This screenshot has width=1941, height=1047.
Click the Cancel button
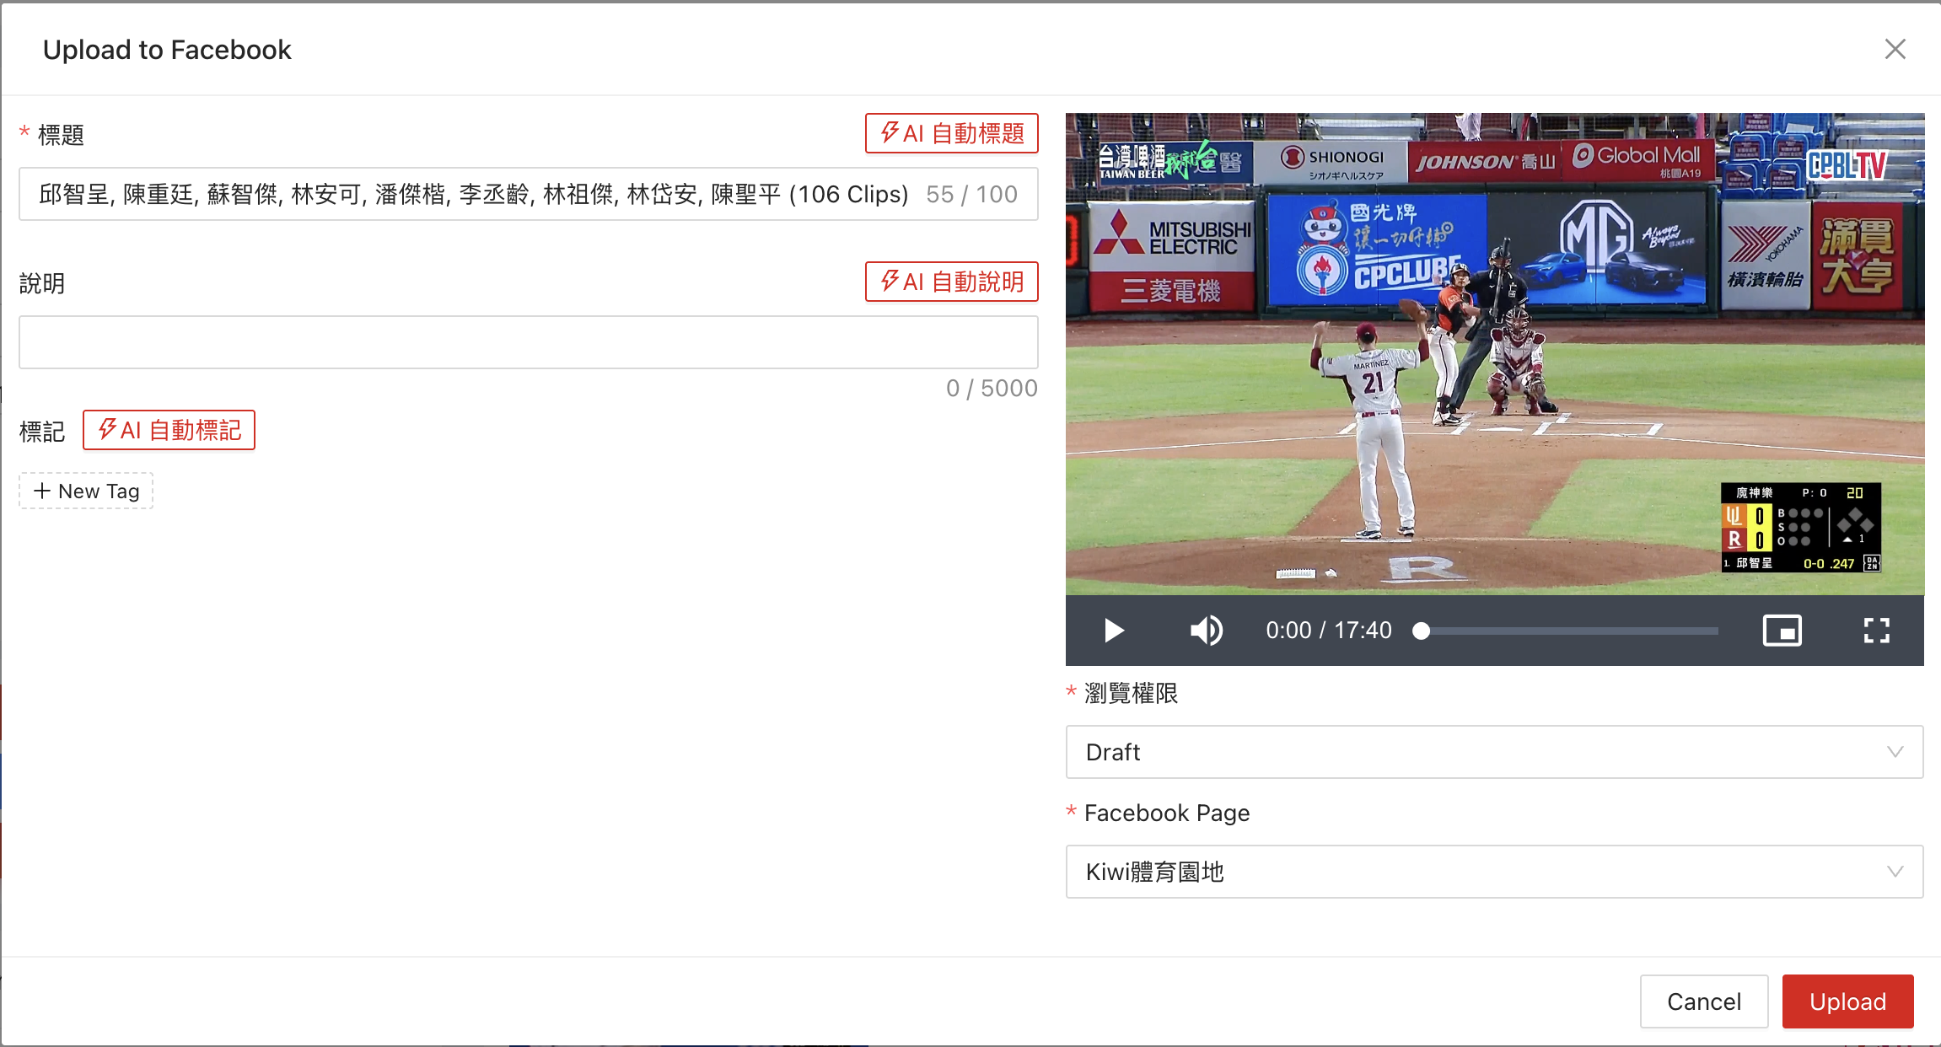click(x=1704, y=1001)
